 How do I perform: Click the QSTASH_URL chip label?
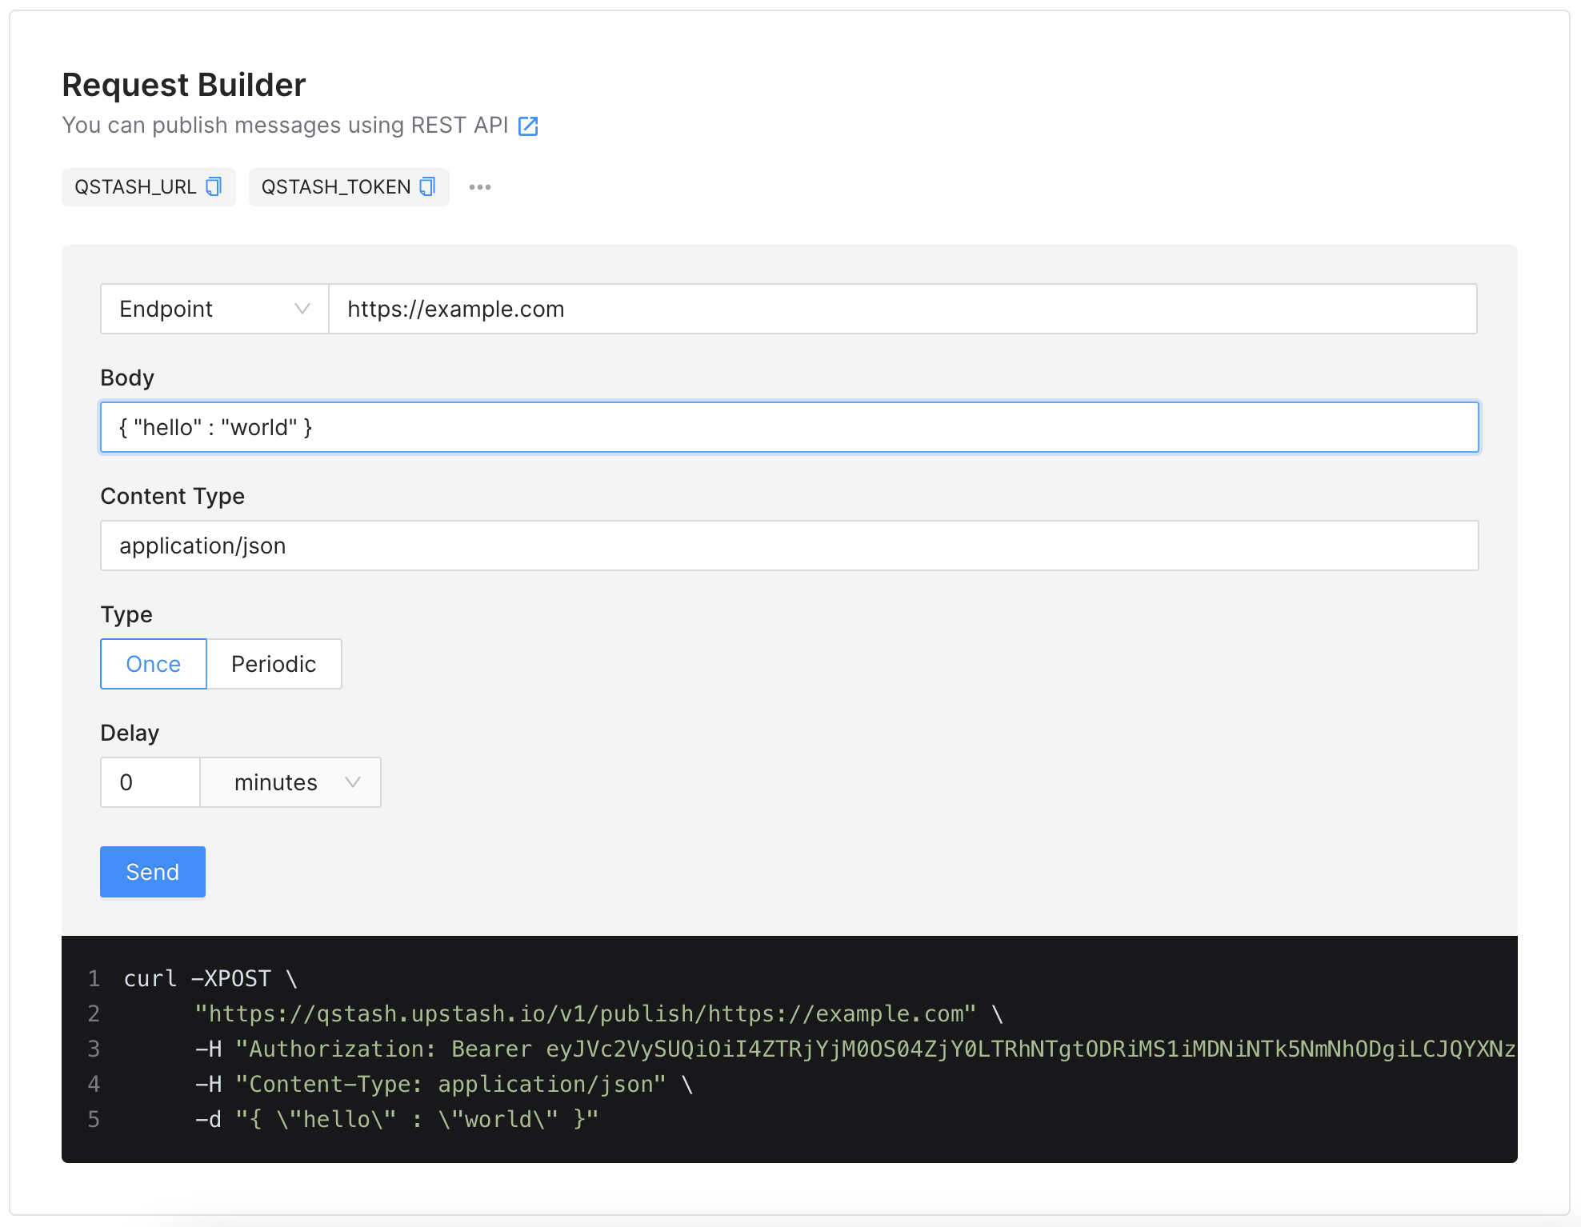[135, 187]
